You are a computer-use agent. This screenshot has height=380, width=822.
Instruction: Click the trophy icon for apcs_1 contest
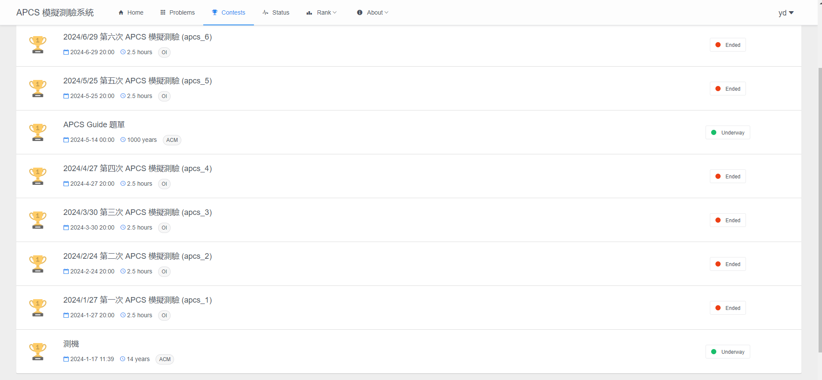[38, 308]
